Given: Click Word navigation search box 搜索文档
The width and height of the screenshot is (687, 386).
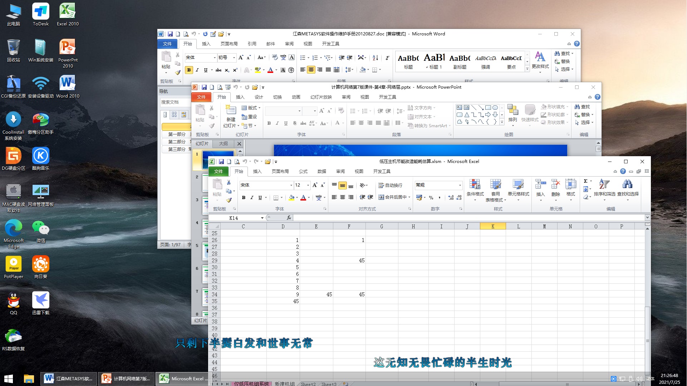Looking at the screenshot, I should pyautogui.click(x=175, y=102).
